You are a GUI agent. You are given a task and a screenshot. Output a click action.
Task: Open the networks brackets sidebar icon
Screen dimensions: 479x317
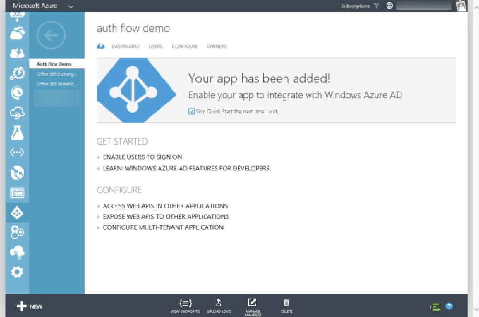tap(17, 152)
